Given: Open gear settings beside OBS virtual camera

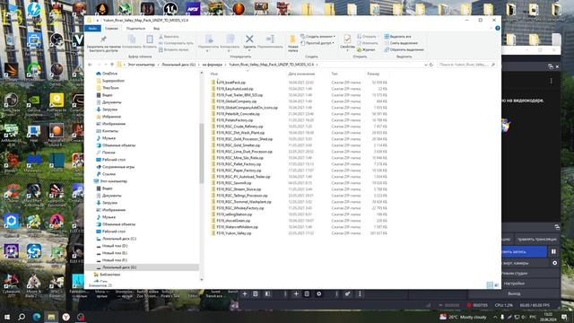Looking at the screenshot, I should (554, 263).
